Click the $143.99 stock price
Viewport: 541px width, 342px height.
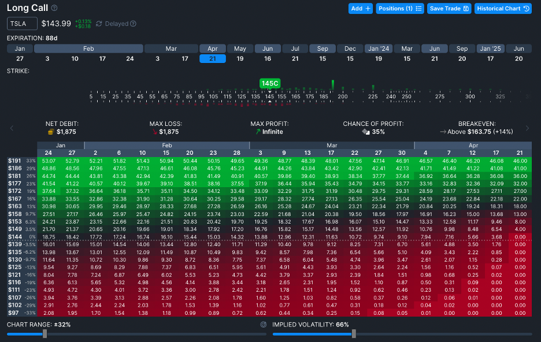(x=56, y=24)
